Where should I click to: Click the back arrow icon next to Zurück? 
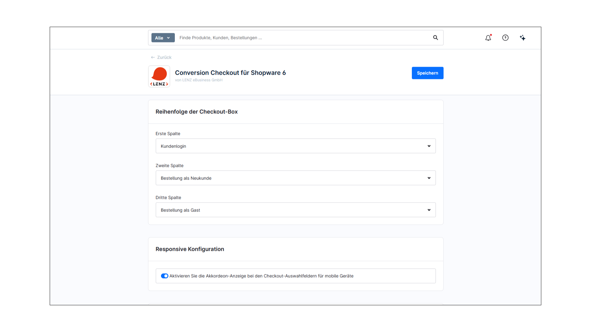(152, 57)
